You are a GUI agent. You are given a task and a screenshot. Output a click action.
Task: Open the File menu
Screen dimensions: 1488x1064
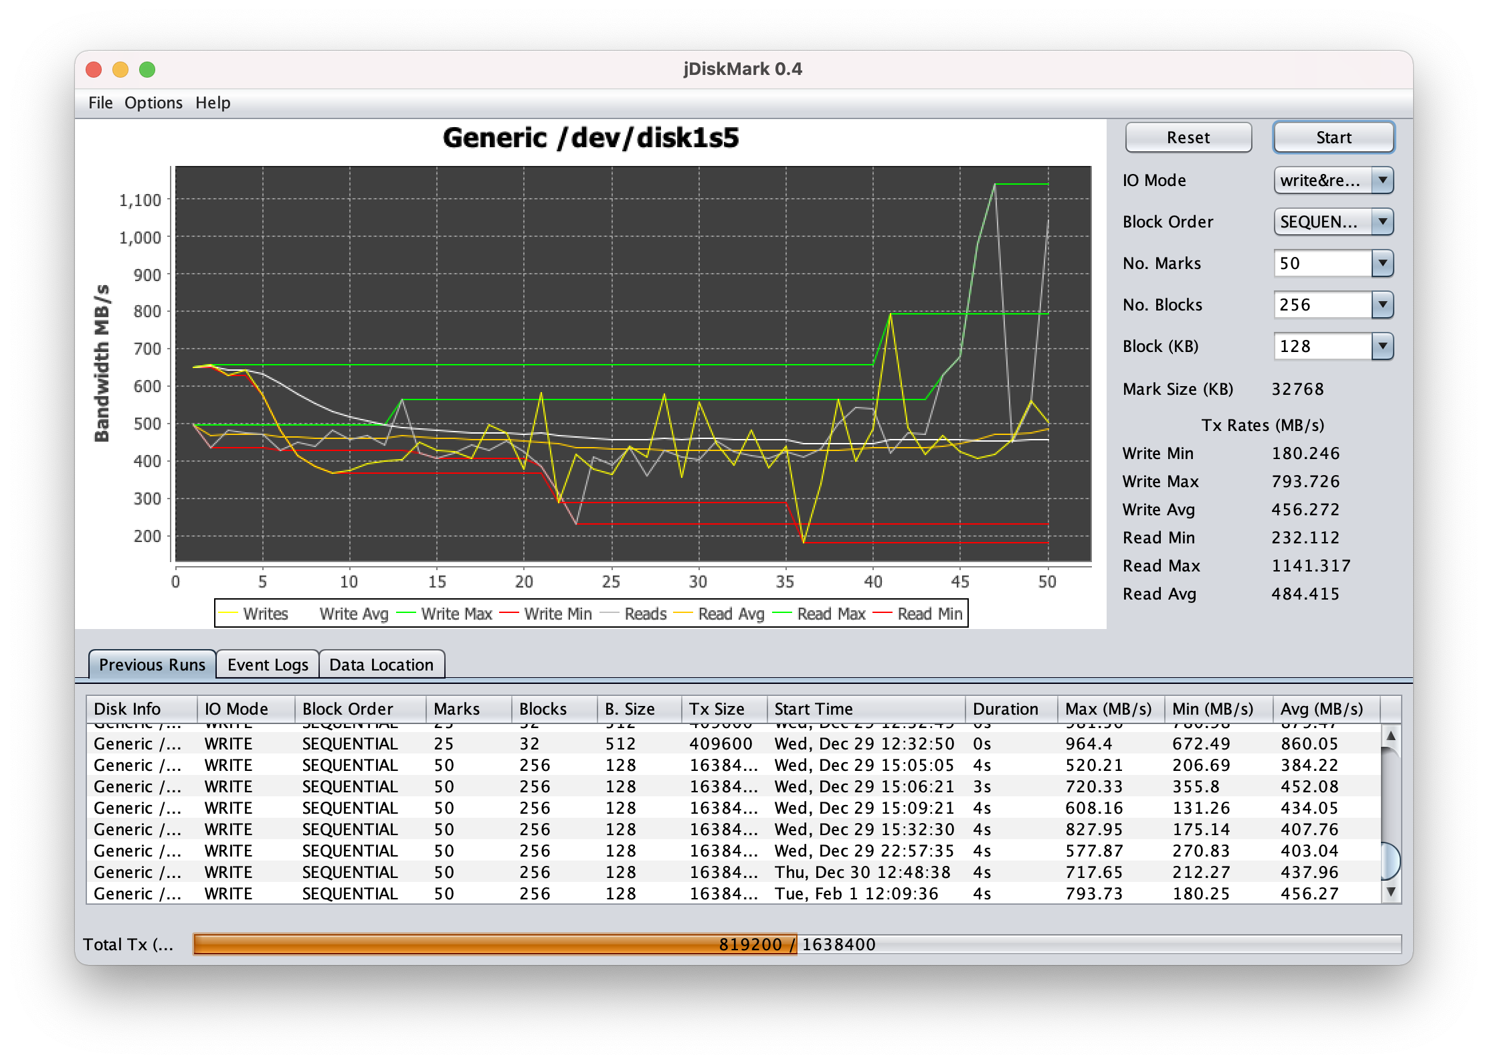pyautogui.click(x=100, y=102)
